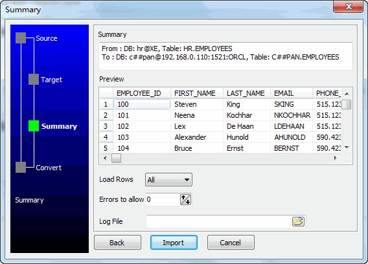Click the FIRST_NAME column header
The height and width of the screenshot is (264, 368).
click(197, 93)
